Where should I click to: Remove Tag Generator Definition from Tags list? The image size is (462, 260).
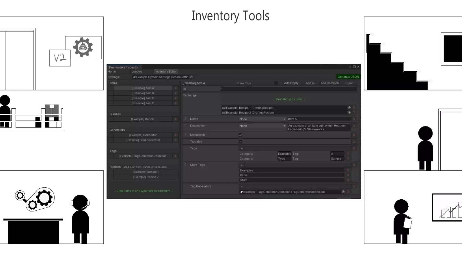pos(176,156)
